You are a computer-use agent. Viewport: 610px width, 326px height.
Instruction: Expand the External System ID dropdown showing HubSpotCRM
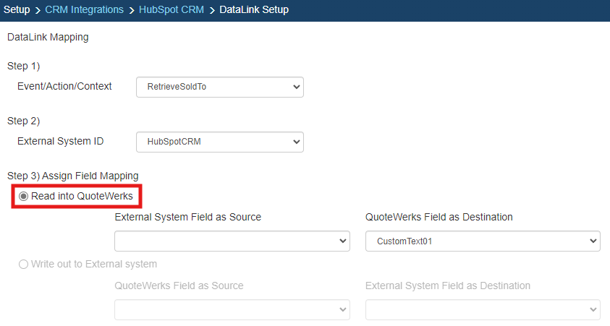[x=219, y=142]
